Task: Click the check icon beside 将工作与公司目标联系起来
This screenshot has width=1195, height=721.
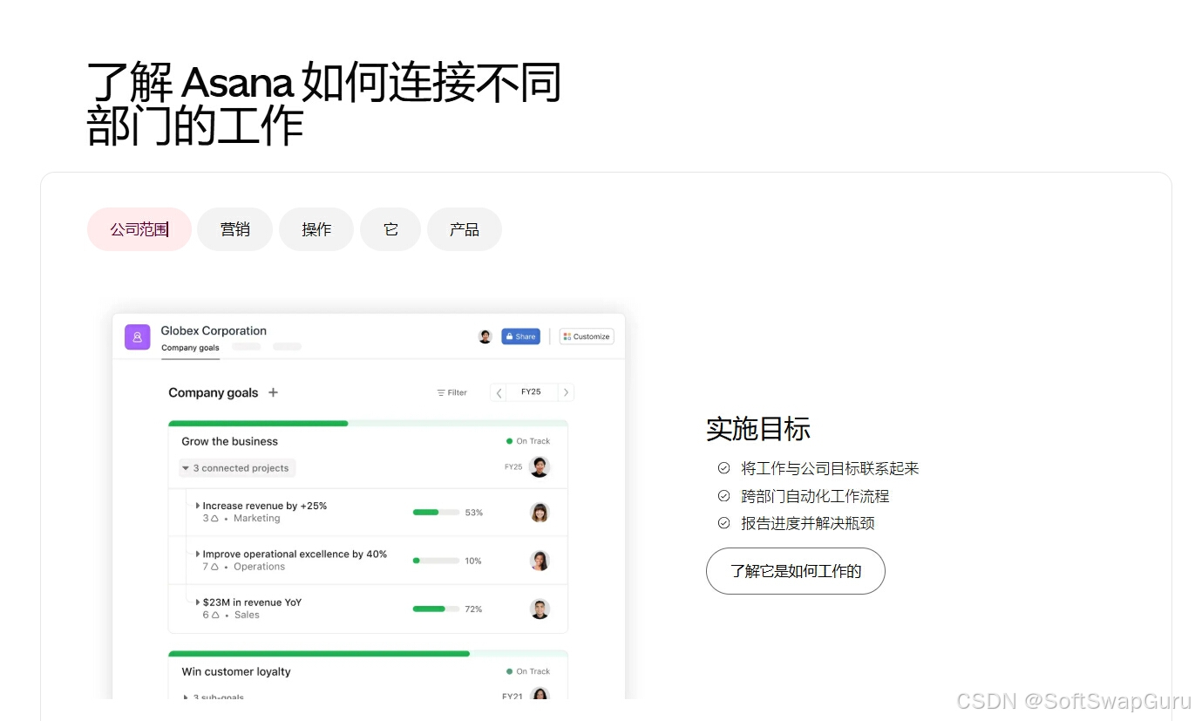Action: (x=723, y=468)
